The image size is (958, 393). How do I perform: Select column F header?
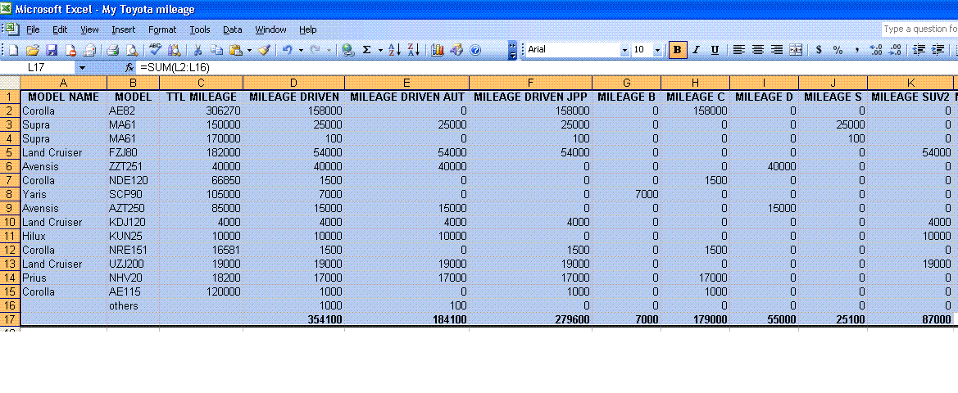coord(531,83)
